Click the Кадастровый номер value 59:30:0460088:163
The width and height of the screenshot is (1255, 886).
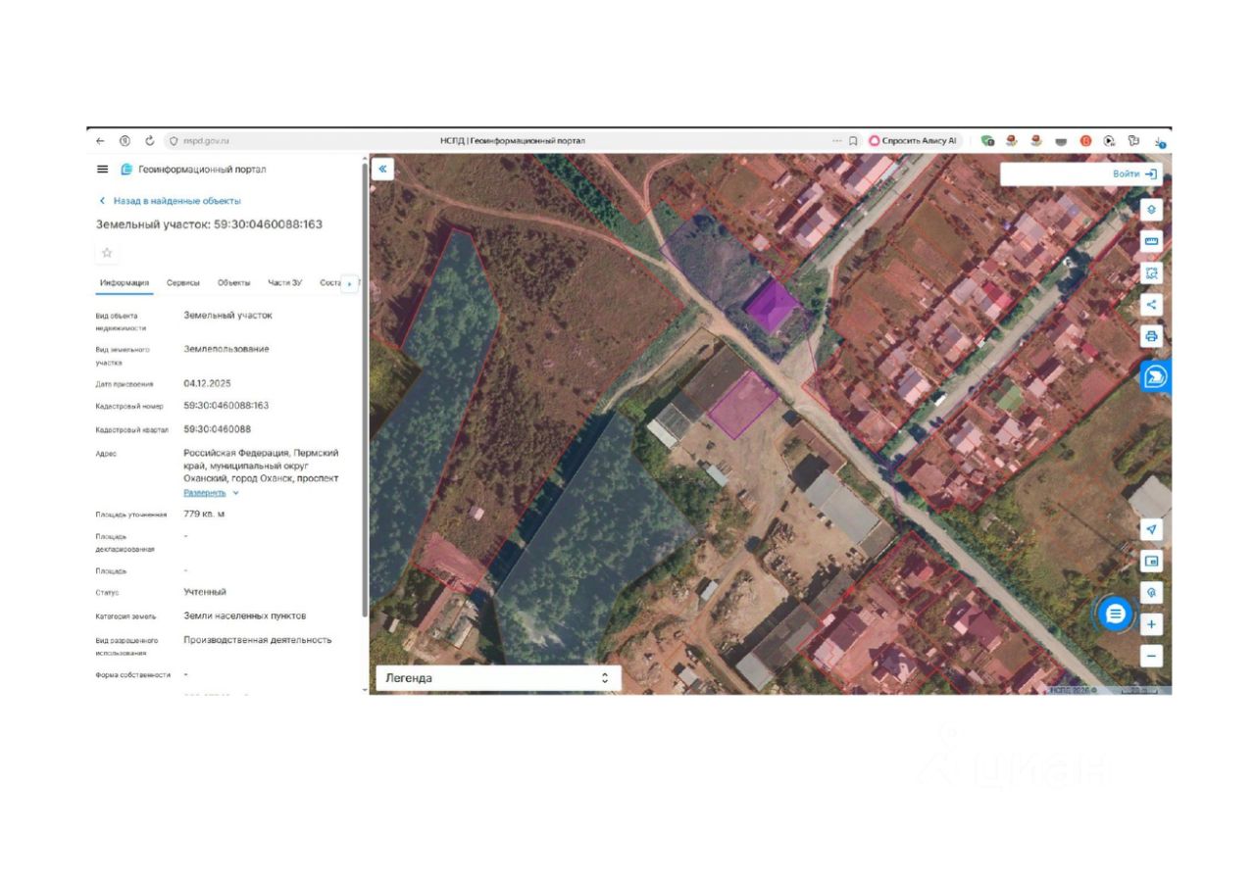[x=226, y=405]
